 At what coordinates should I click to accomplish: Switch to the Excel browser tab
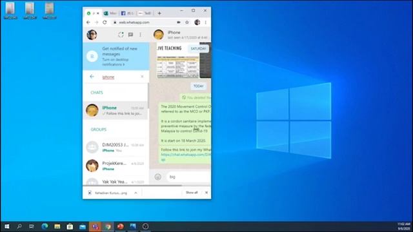click(x=110, y=13)
